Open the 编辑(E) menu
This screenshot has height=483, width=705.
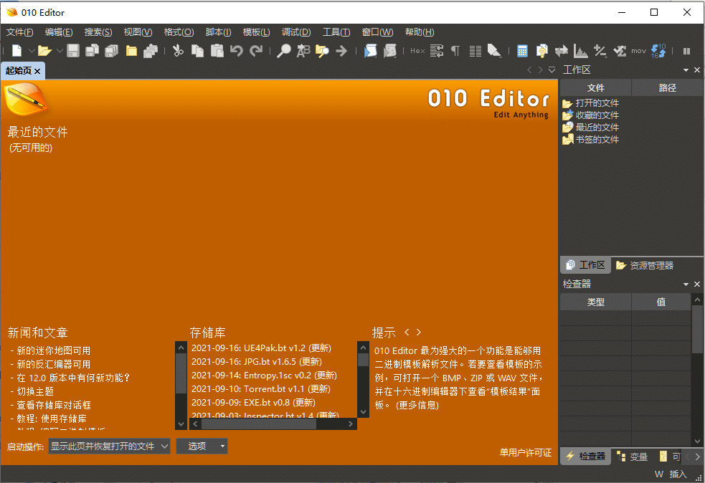click(x=59, y=32)
